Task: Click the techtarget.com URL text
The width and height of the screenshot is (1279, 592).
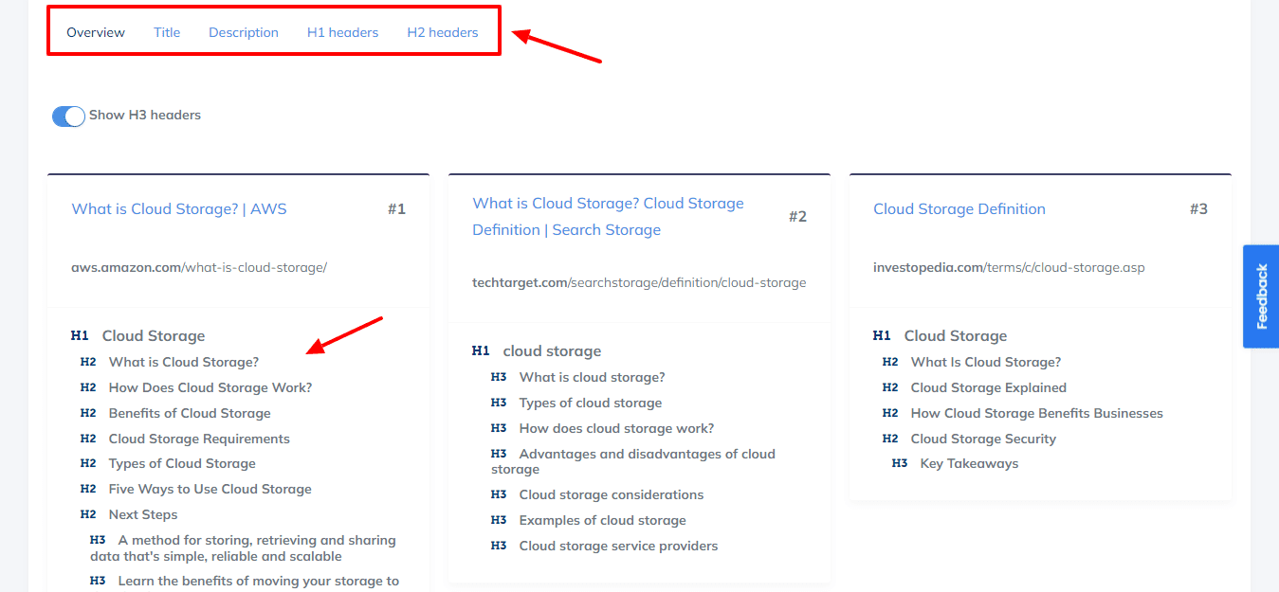Action: pyautogui.click(x=639, y=282)
